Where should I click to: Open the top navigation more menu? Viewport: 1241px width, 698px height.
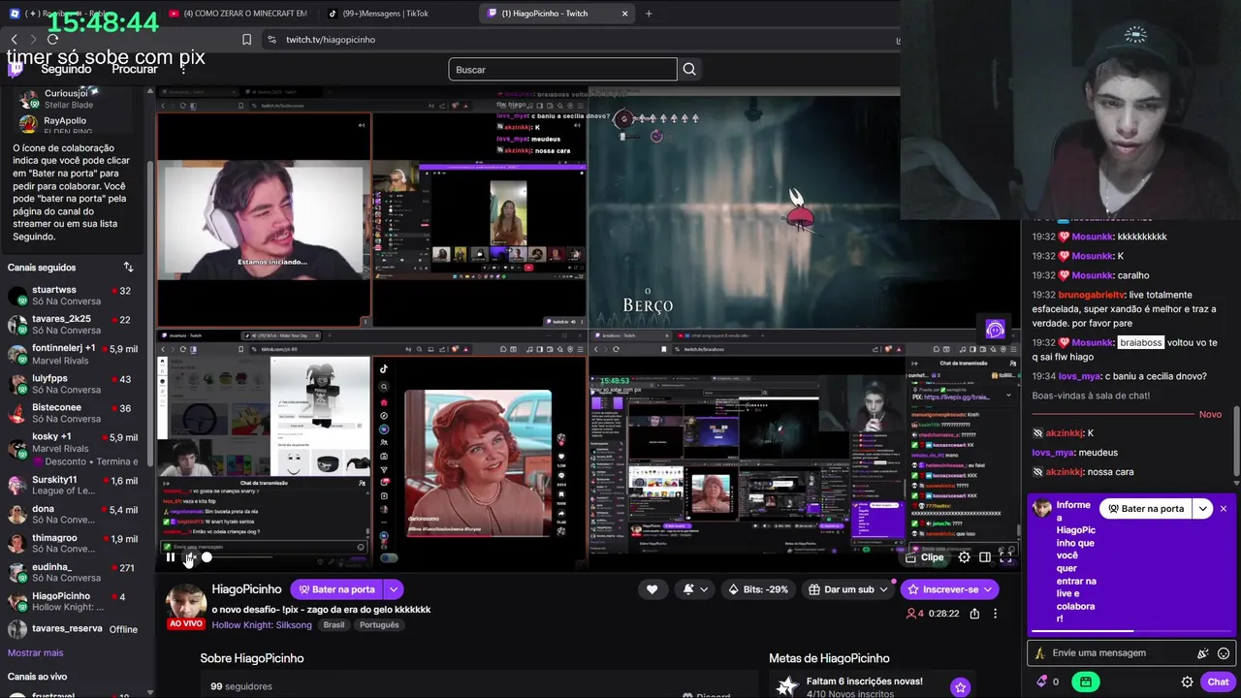[x=183, y=70]
